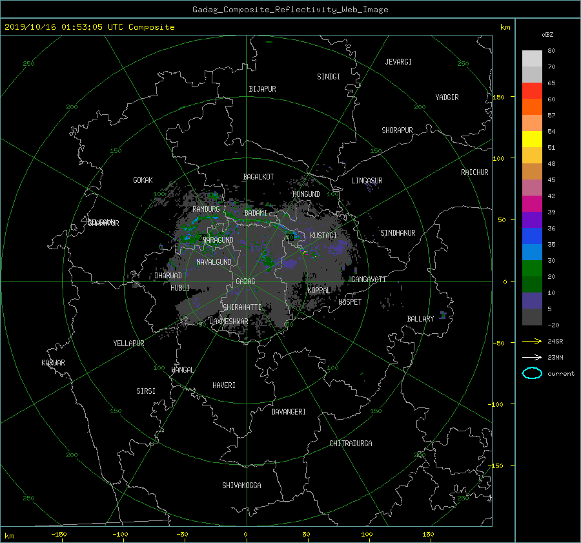Click the JEVARGI city label

point(398,62)
